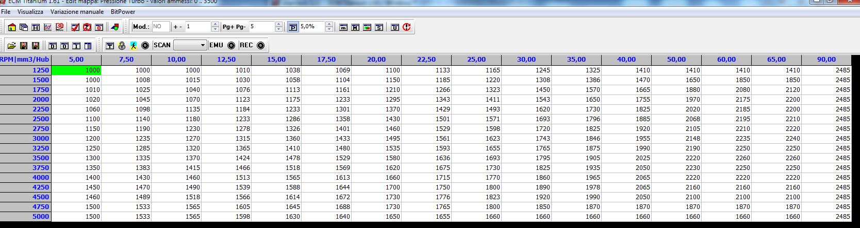Click the red circular exclamation icon
This screenshot has height=228, width=860.
tap(407, 27)
